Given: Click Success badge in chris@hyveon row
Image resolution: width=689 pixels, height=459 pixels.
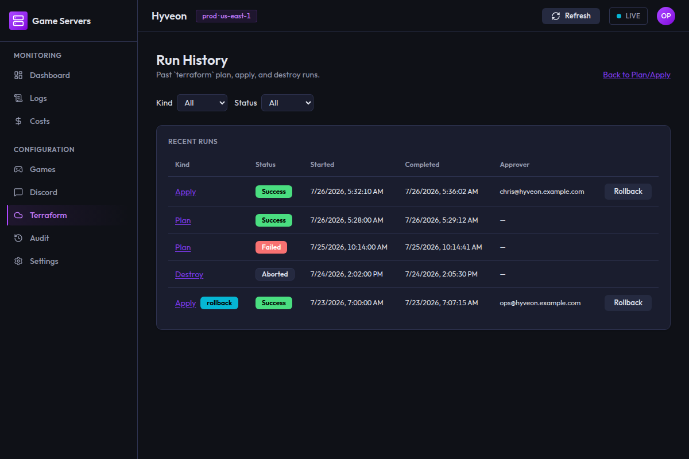Looking at the screenshot, I should coord(274,192).
